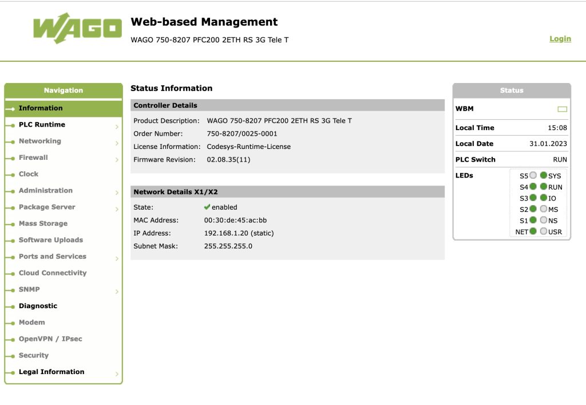Click the order number 750-8207/0025-0001
586x405 pixels.
242,133
